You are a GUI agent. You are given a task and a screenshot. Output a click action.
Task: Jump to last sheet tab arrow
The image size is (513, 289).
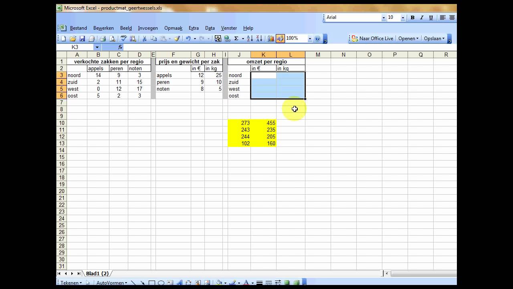[x=78, y=273]
